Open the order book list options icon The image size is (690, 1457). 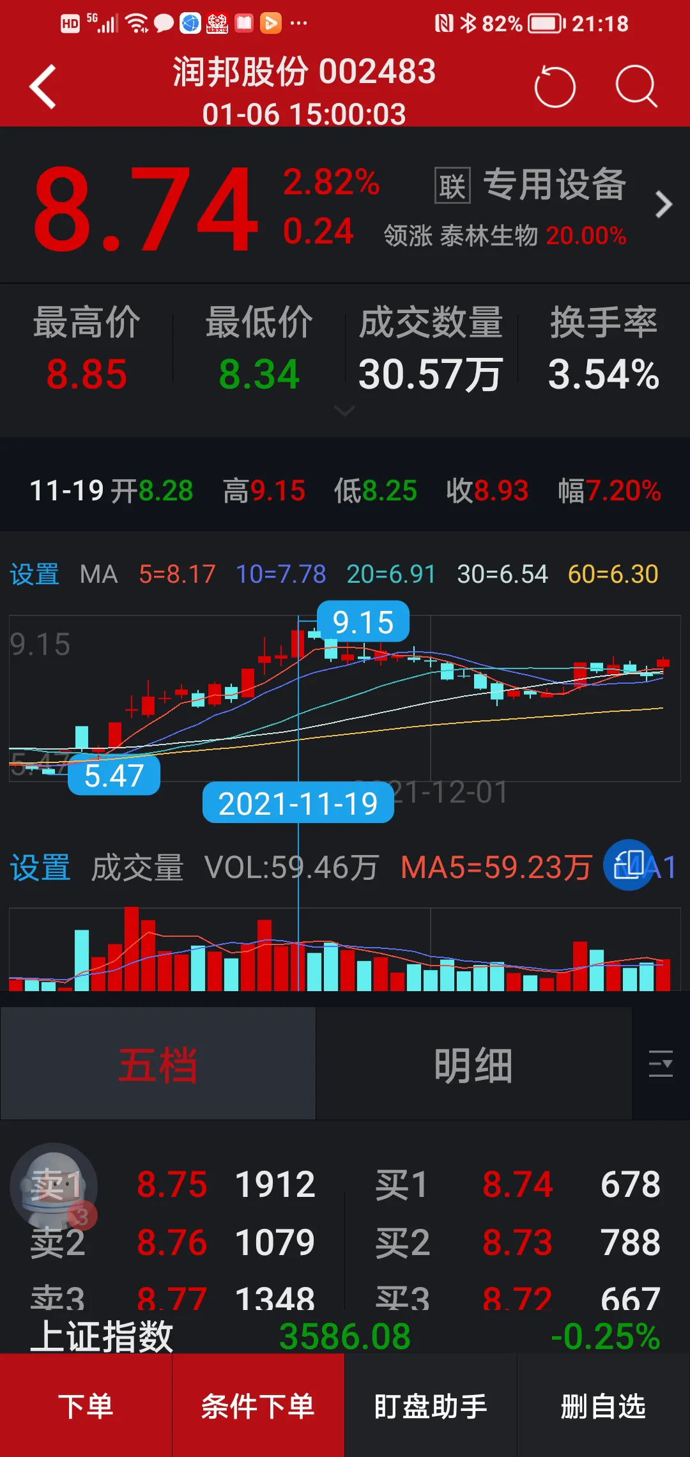[x=661, y=1063]
